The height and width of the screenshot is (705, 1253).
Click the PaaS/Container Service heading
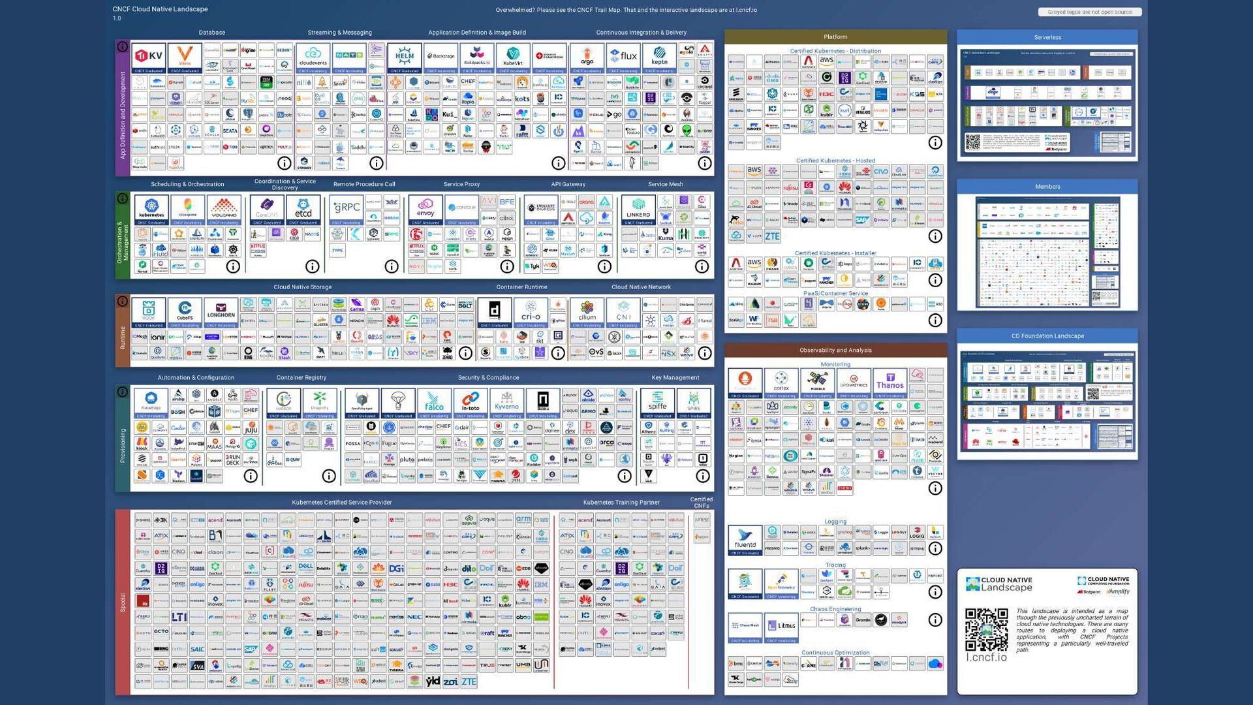coord(835,293)
